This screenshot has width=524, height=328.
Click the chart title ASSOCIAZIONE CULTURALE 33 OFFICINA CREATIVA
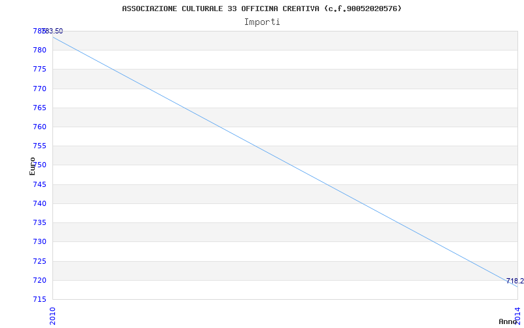click(261, 9)
